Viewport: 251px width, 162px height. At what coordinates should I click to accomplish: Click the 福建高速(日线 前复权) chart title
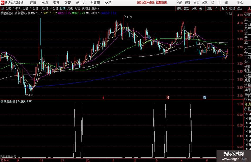coord(14,13)
